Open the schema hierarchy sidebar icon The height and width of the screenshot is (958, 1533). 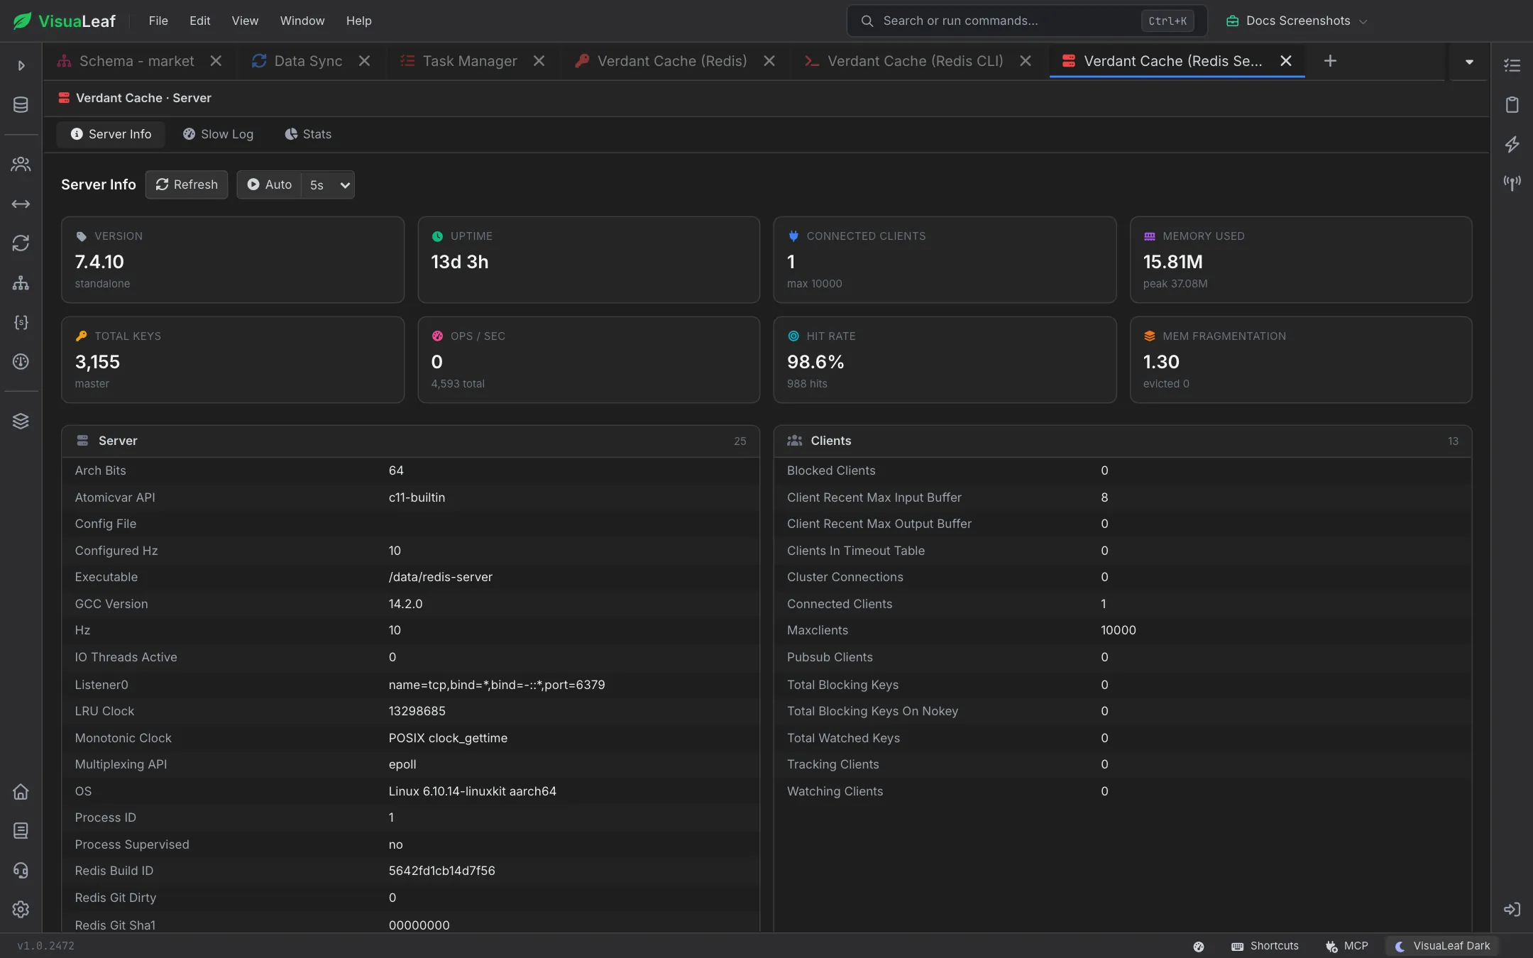(x=21, y=283)
